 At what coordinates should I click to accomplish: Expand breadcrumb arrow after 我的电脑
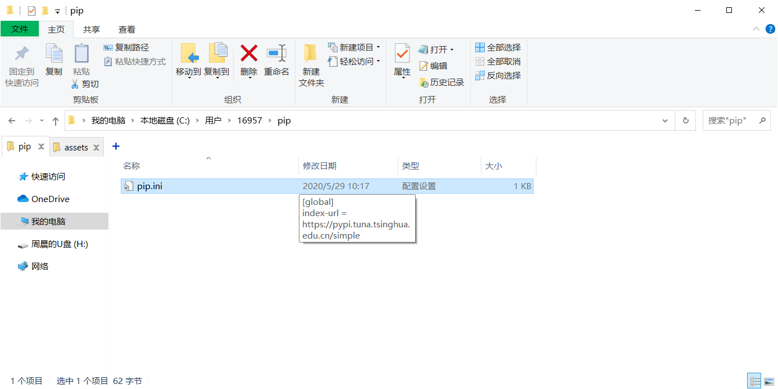tap(133, 121)
